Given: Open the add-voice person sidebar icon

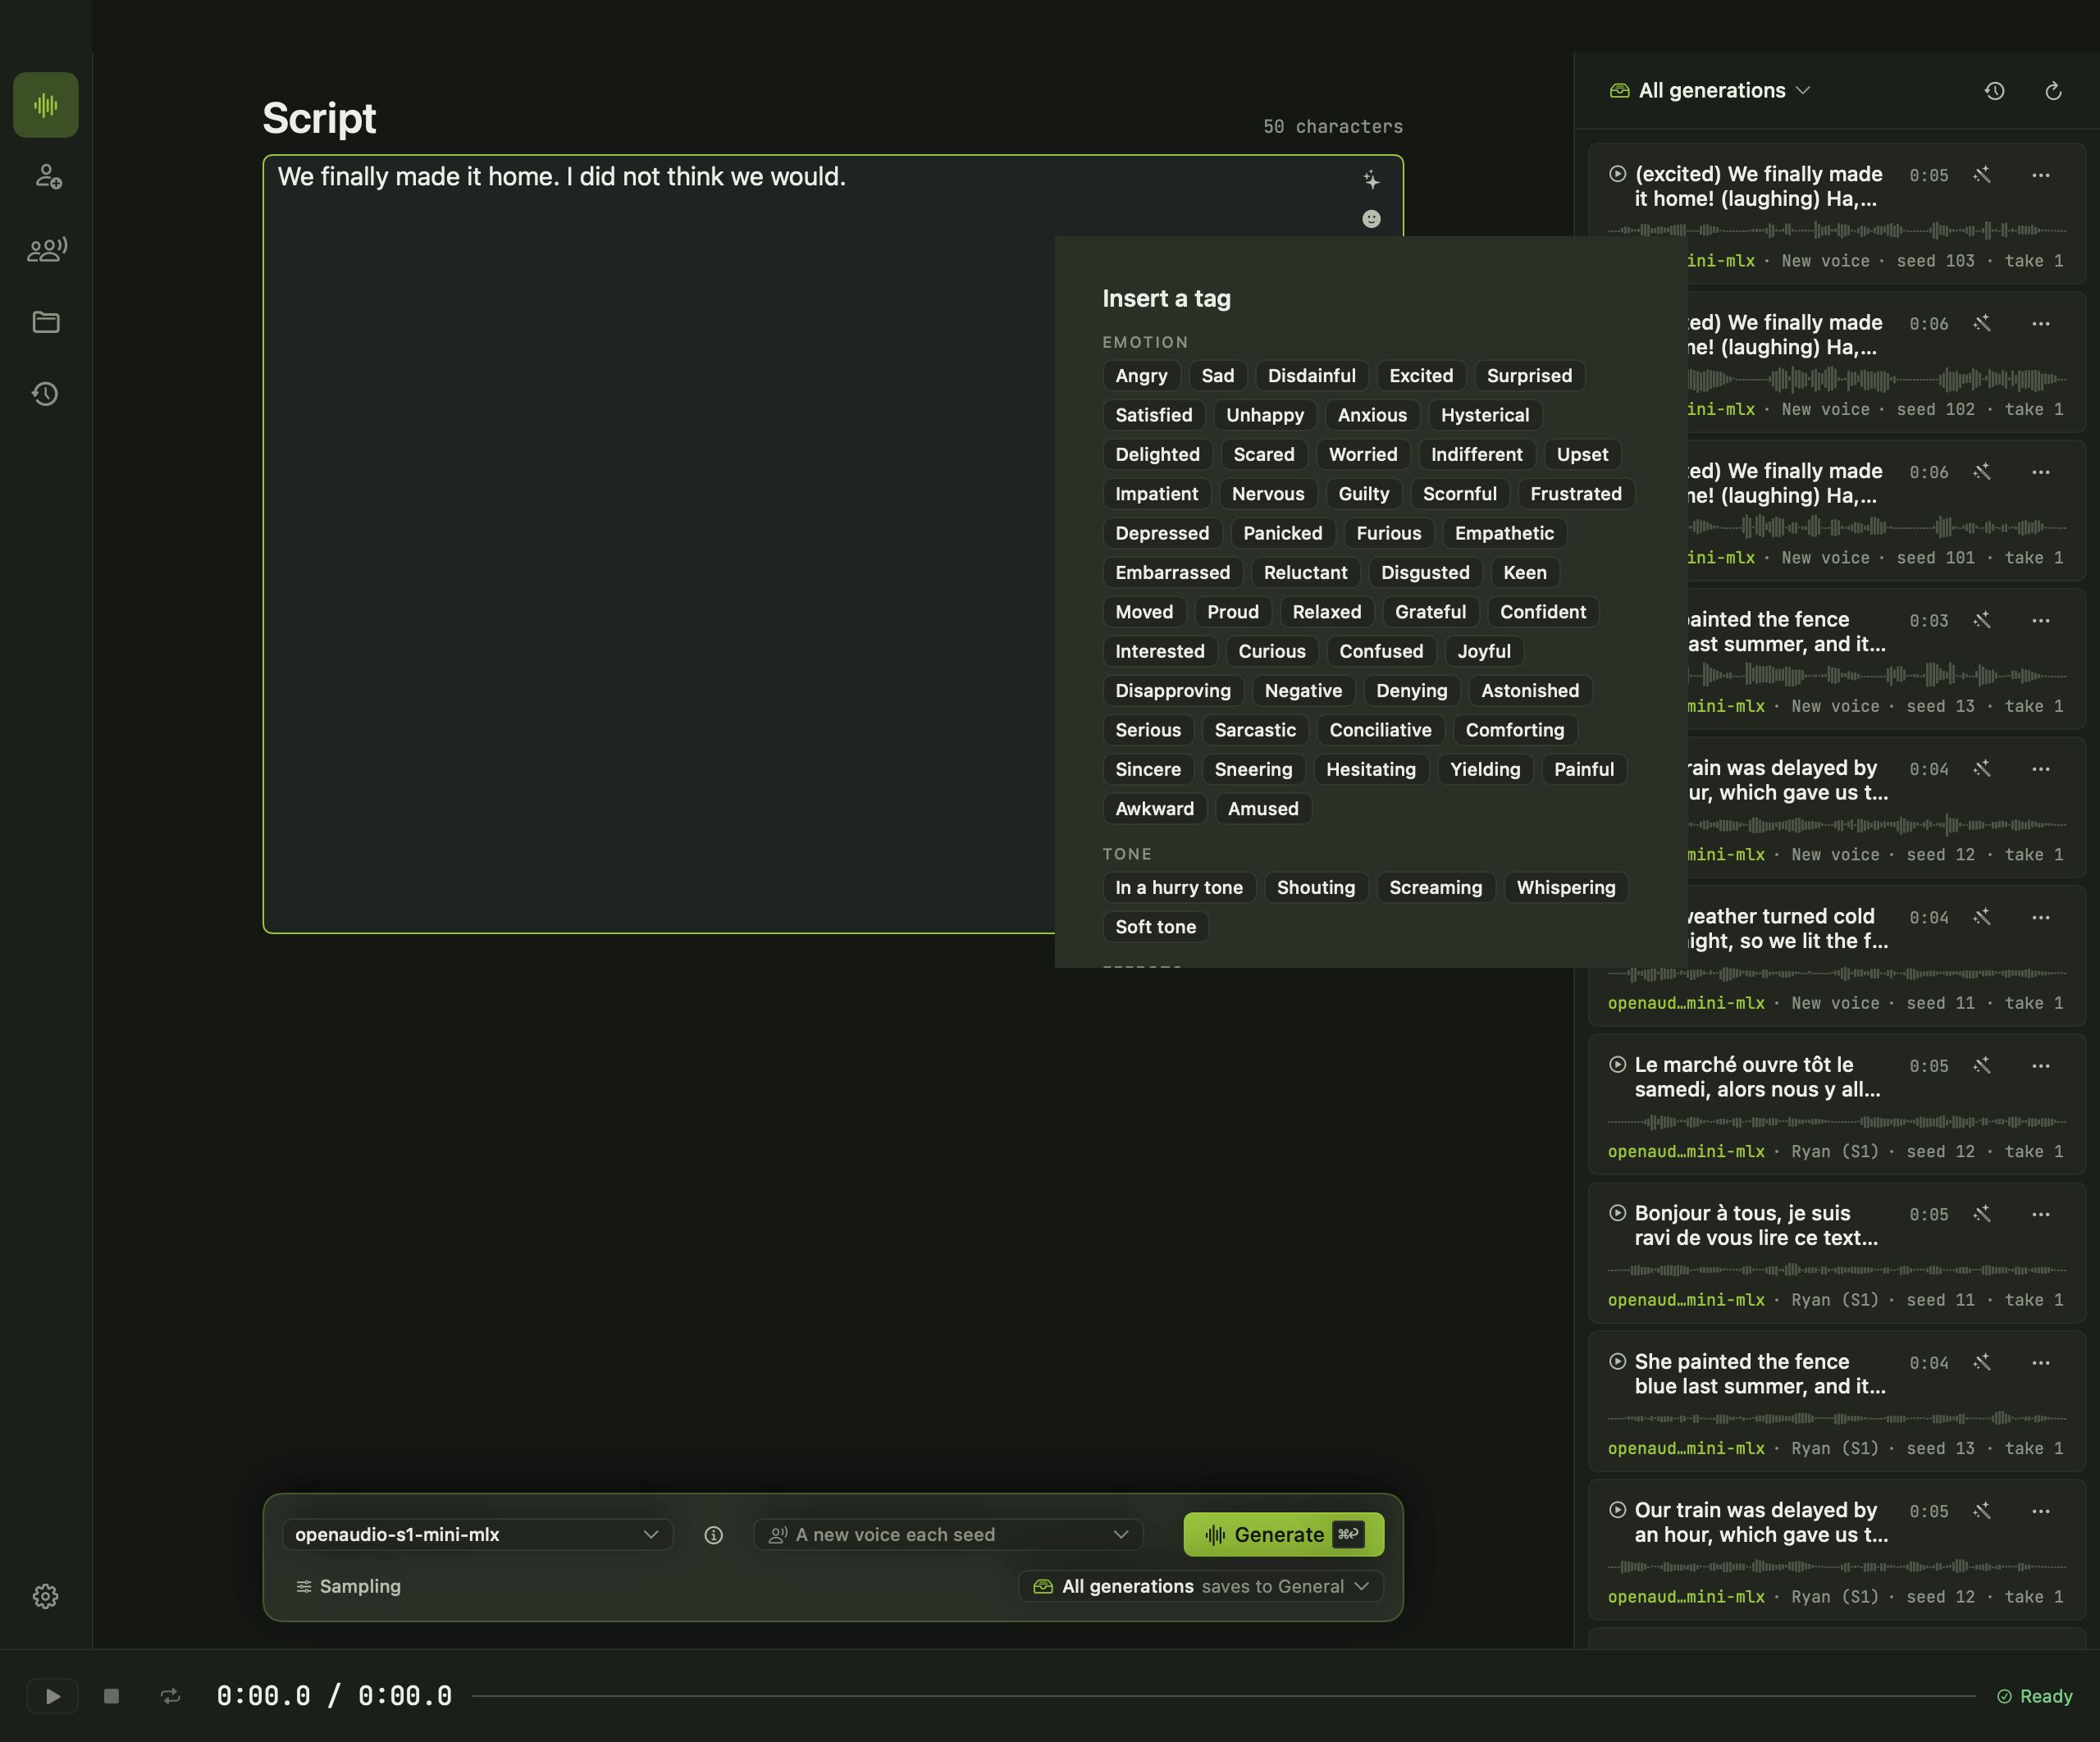Looking at the screenshot, I should [46, 177].
